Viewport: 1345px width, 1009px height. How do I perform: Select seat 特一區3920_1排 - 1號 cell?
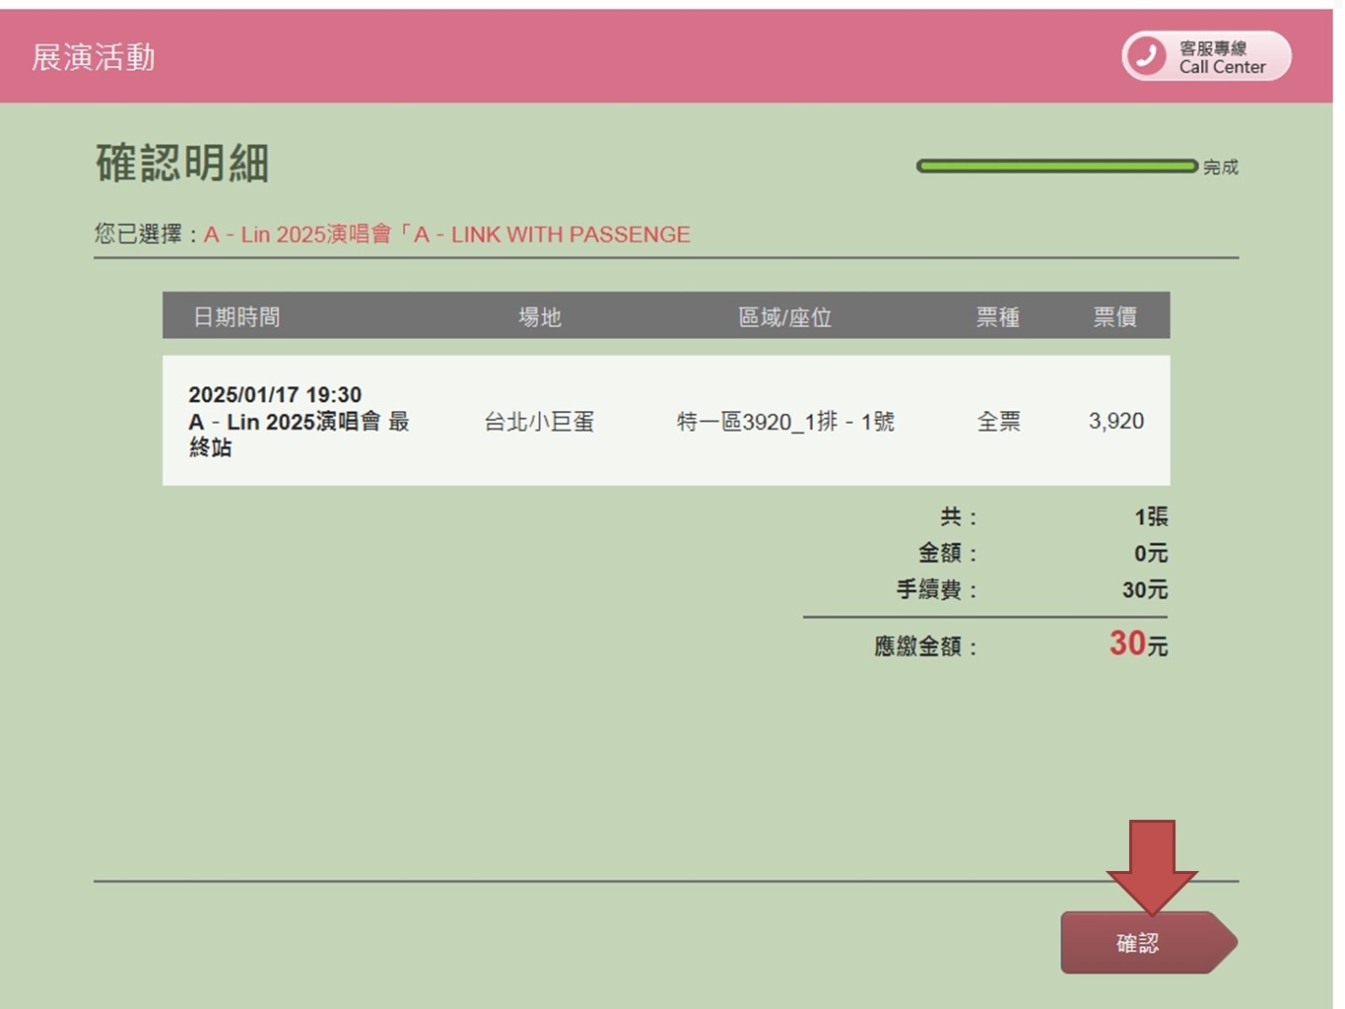point(785,422)
